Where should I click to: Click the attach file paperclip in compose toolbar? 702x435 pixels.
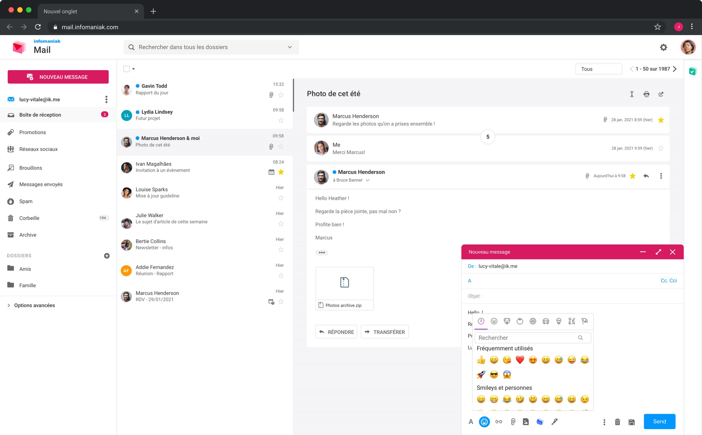click(x=513, y=422)
